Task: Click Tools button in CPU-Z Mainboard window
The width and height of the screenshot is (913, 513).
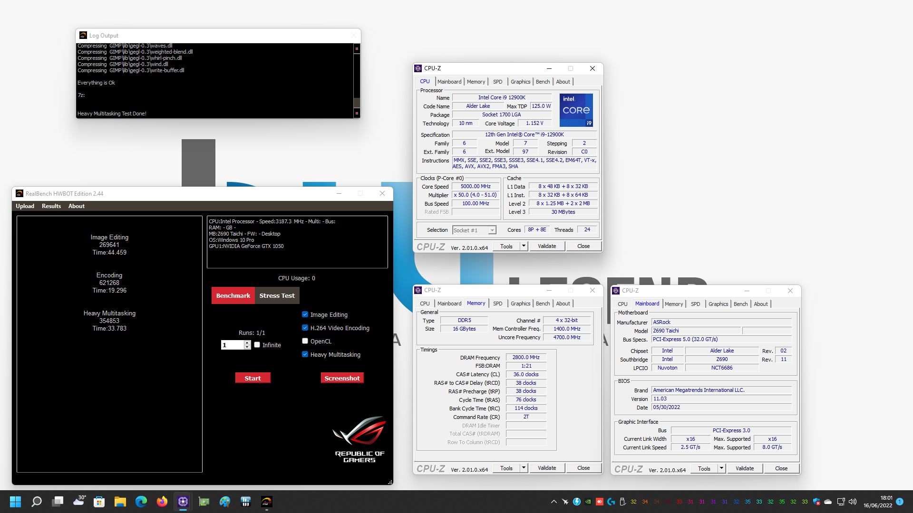Action: pos(704,468)
